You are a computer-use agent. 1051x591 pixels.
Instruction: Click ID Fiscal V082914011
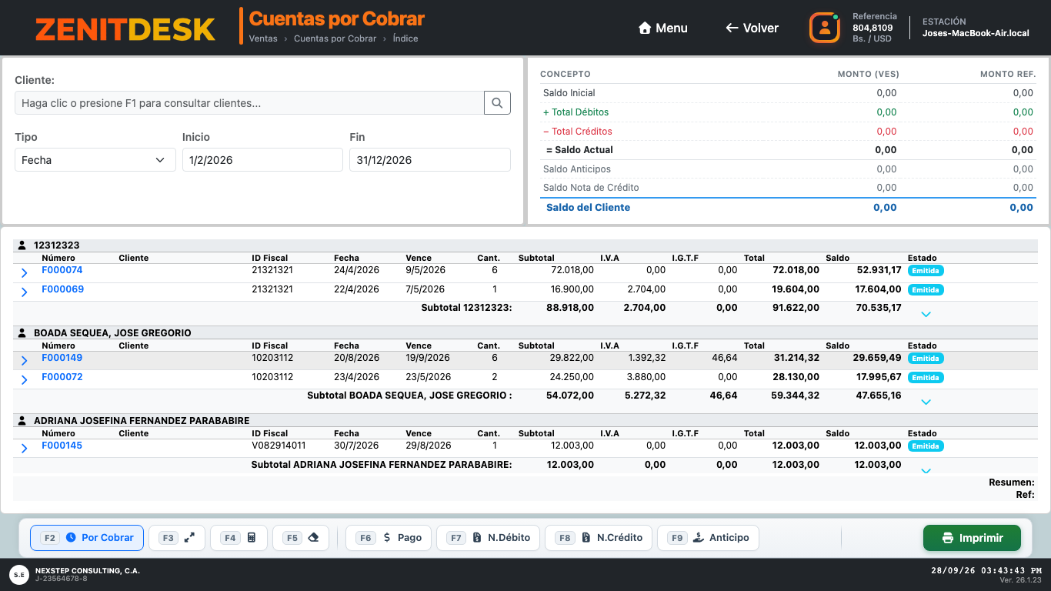pyautogui.click(x=279, y=446)
